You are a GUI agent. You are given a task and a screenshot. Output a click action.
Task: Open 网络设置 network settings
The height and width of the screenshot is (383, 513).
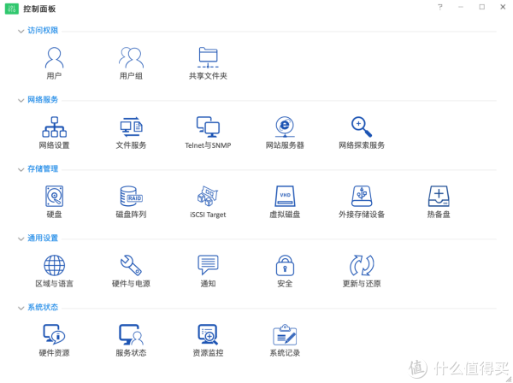point(54,127)
